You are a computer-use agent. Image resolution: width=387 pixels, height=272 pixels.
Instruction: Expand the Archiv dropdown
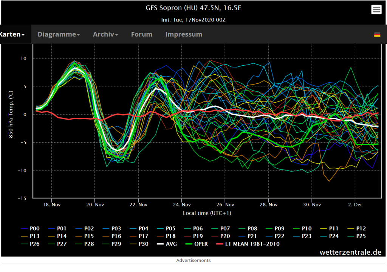coord(105,34)
